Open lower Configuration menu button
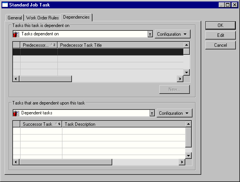This screenshot has width=240, height=182. [174, 113]
